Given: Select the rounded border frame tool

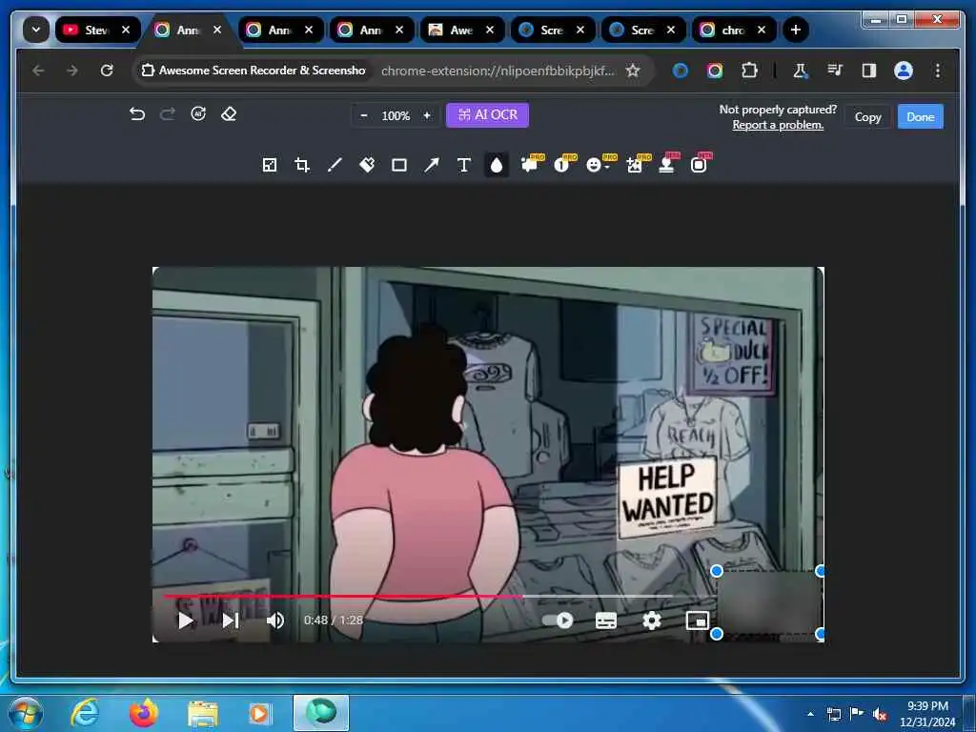Looking at the screenshot, I should click(x=700, y=164).
